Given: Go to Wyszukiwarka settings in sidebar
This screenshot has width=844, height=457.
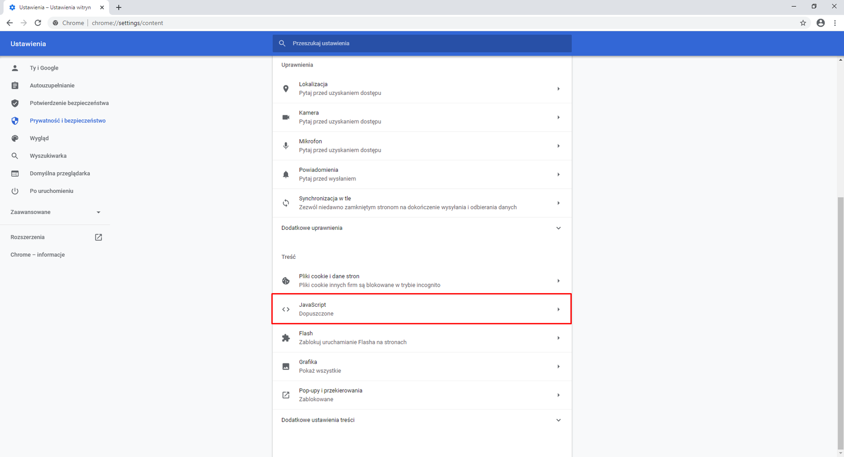Looking at the screenshot, I should coord(48,156).
